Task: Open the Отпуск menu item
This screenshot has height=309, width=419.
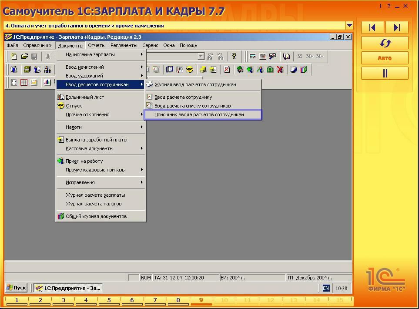Action: click(101, 106)
